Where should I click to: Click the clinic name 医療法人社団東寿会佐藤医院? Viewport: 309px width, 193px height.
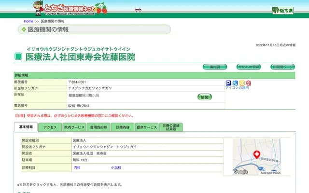coord(81,57)
